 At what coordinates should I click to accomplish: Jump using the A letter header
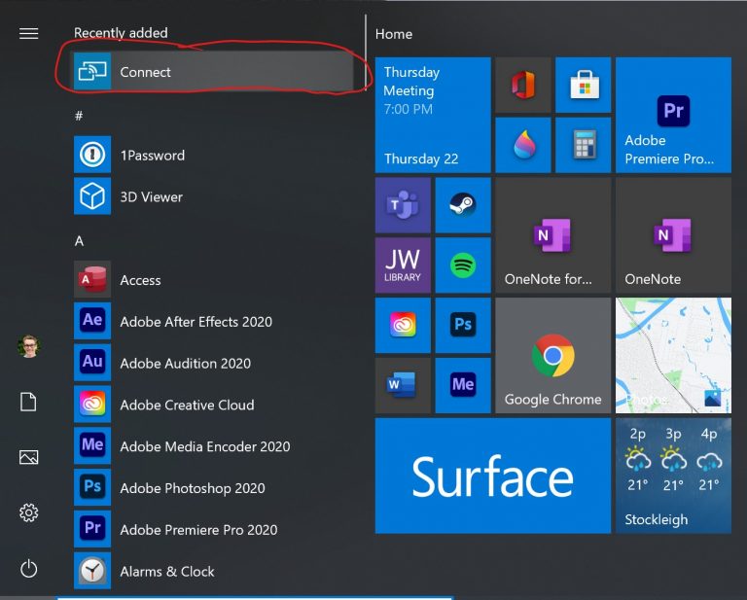click(79, 241)
